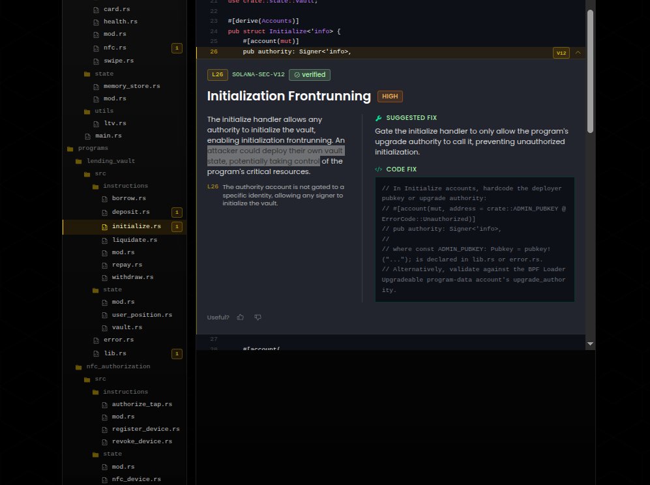
Task: Click the text 'pub authority: Signer<'info>,'
Action: [x=297, y=51]
